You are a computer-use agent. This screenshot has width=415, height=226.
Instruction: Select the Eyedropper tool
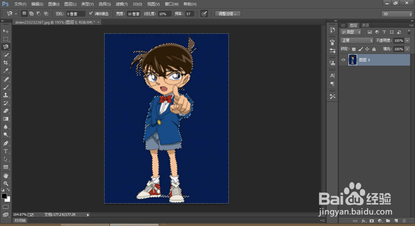click(x=5, y=71)
